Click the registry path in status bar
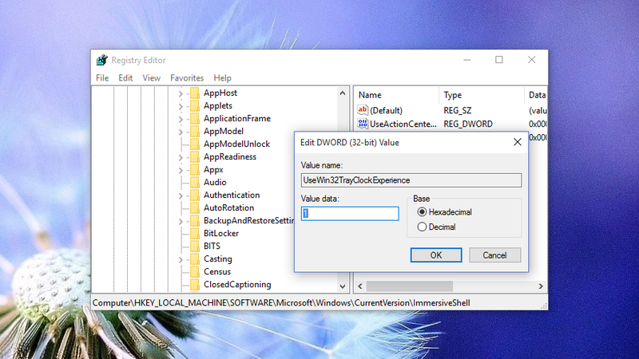This screenshot has height=359, width=639. pyautogui.click(x=281, y=303)
